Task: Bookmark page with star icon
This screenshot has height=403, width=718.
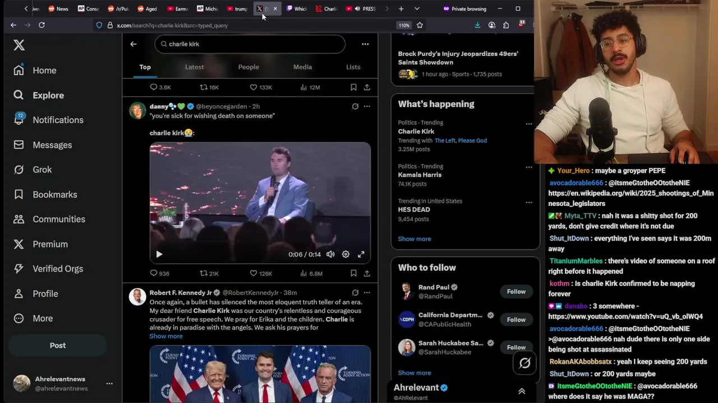Action: click(420, 25)
